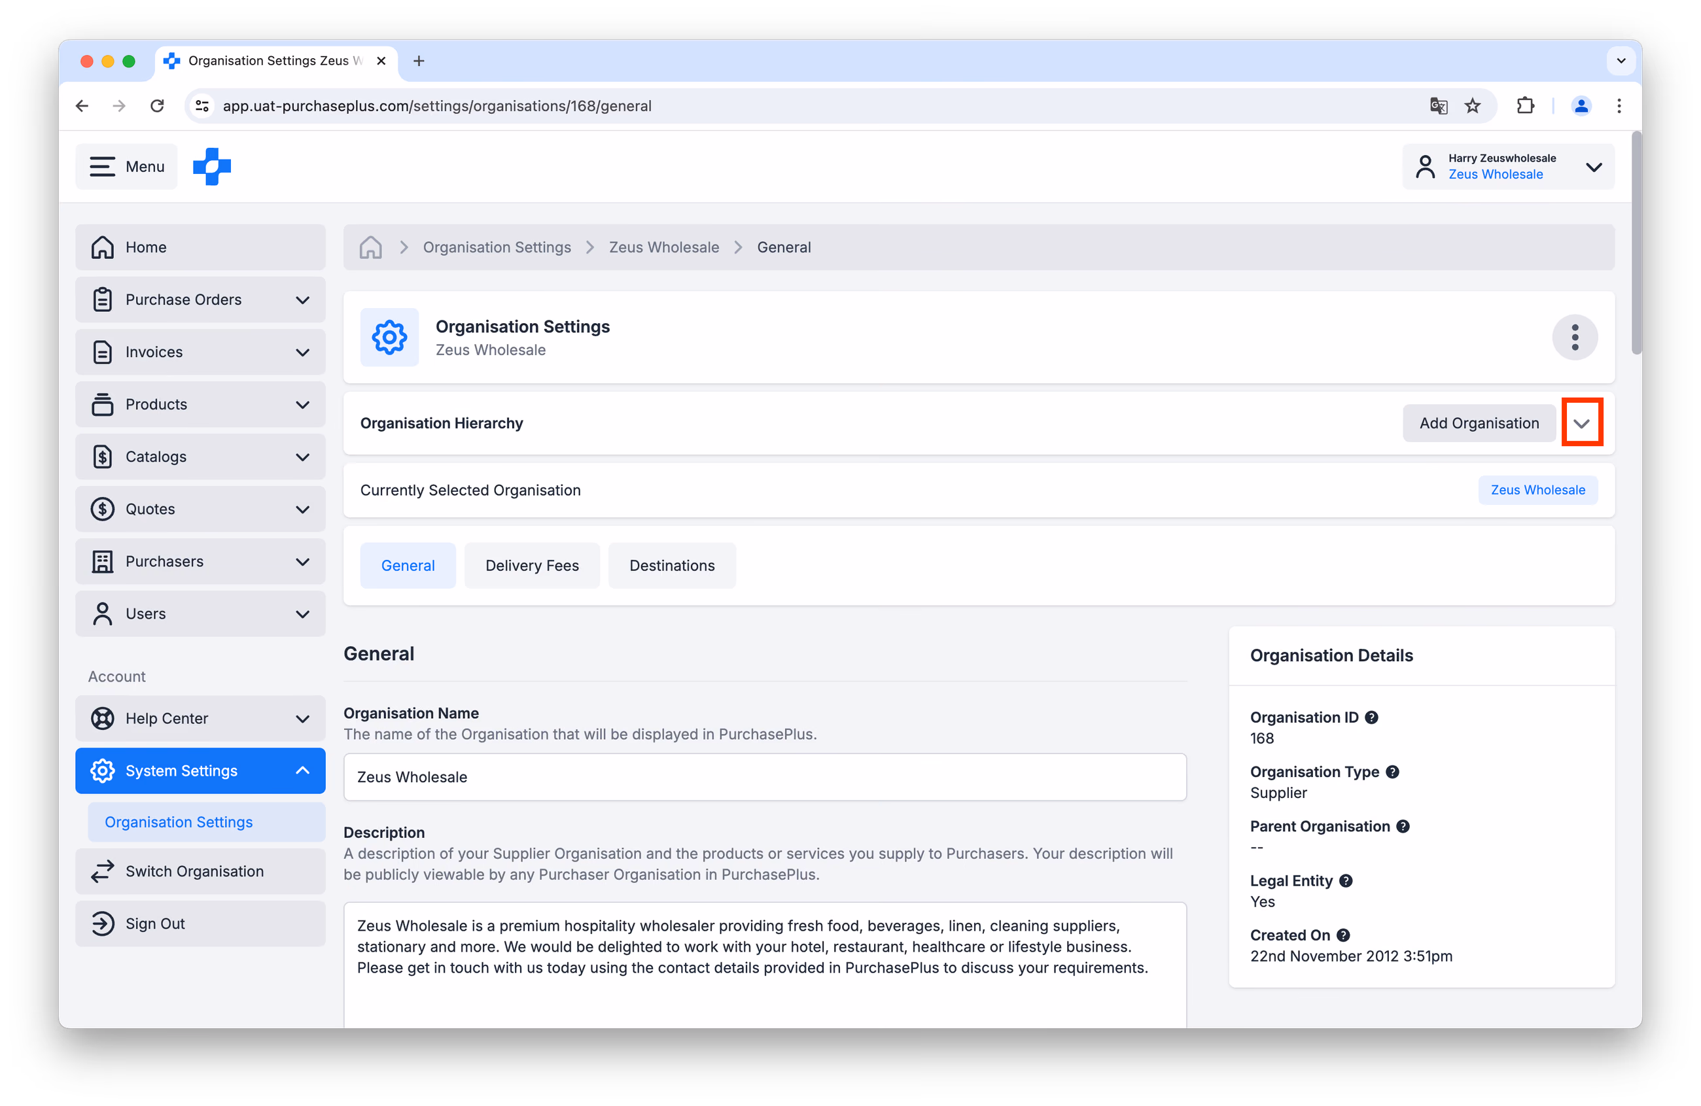Go to Home in the sidebar
1701x1106 pixels.
pos(200,247)
